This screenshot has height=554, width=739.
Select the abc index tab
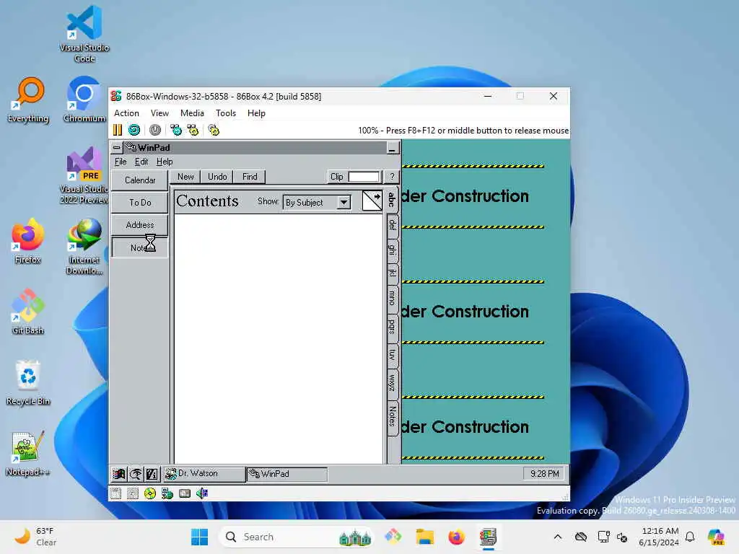[x=392, y=200]
